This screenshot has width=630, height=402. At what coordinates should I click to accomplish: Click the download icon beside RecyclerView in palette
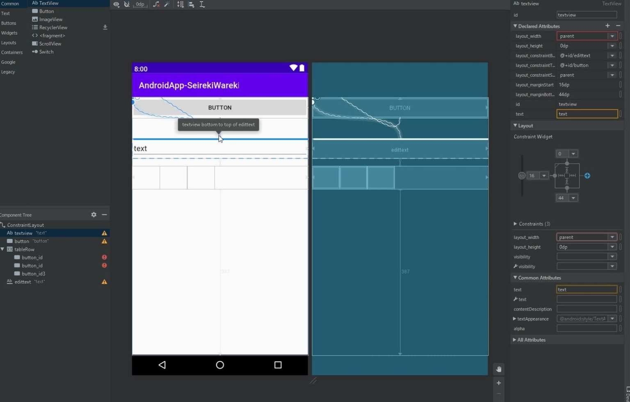click(x=105, y=27)
